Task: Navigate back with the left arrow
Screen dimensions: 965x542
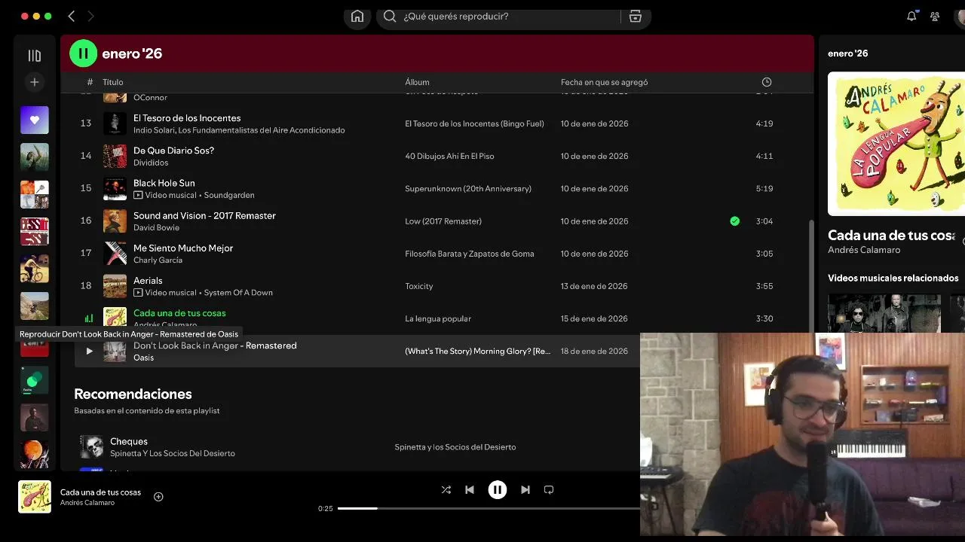Action: click(x=72, y=16)
